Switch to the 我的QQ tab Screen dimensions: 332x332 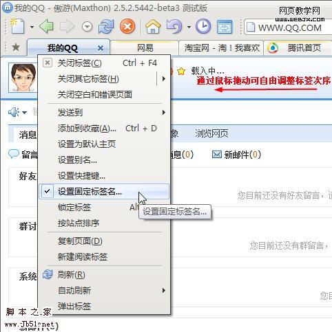68,47
